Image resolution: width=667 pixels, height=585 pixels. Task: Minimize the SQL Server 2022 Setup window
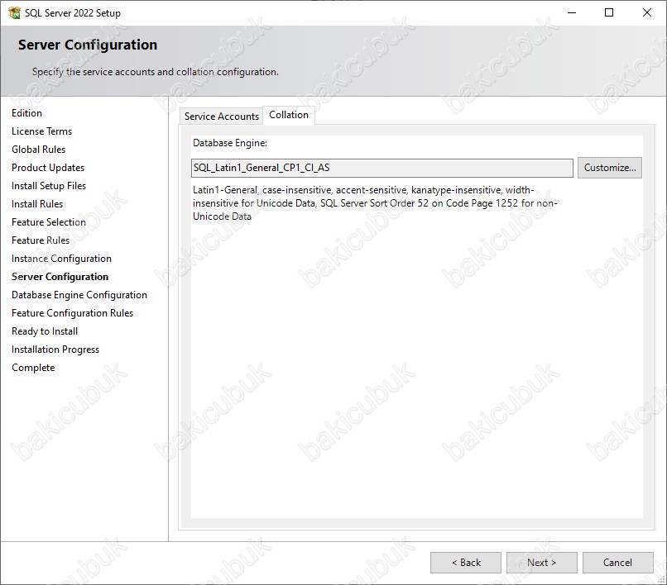(x=572, y=12)
